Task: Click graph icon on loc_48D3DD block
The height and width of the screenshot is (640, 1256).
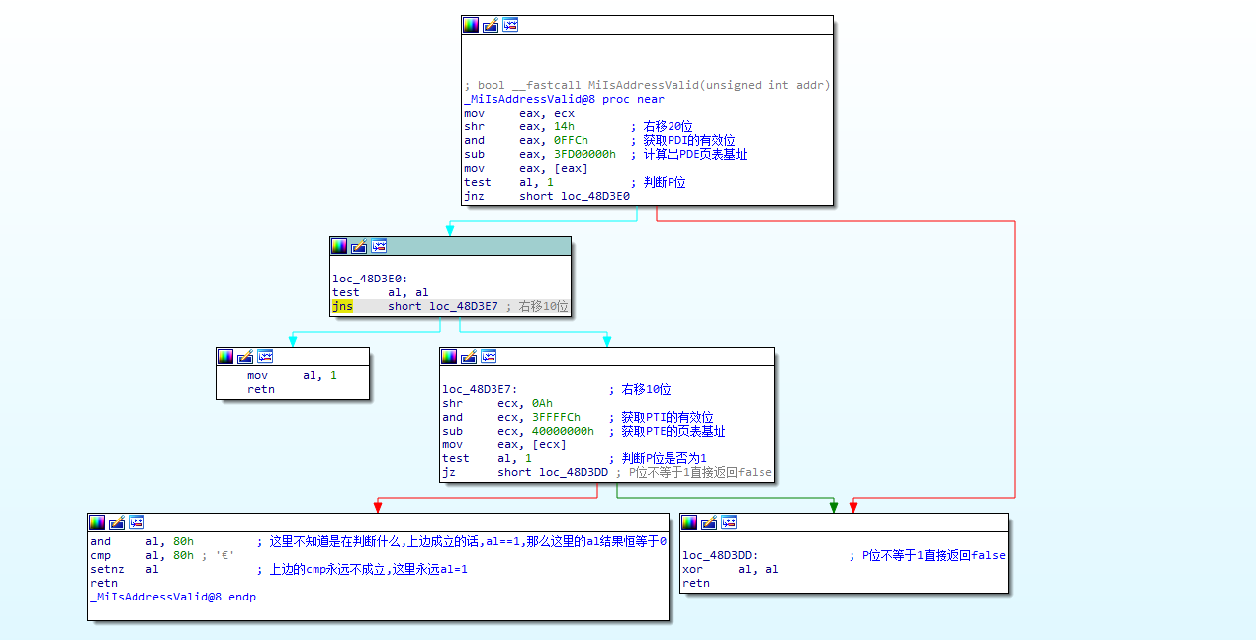Action: tap(729, 522)
